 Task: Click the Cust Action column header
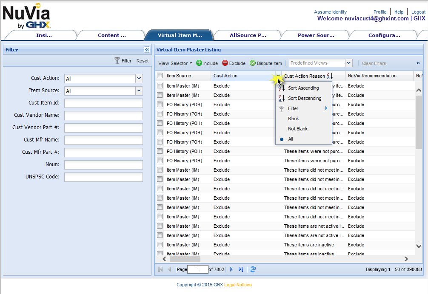pyautogui.click(x=243, y=76)
